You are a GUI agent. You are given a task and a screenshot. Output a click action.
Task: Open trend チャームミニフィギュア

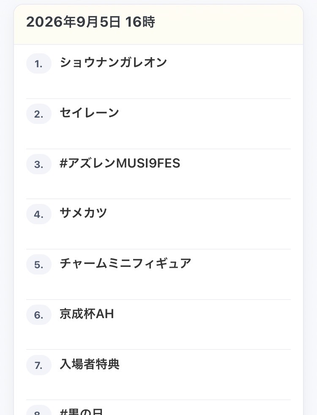tap(125, 264)
